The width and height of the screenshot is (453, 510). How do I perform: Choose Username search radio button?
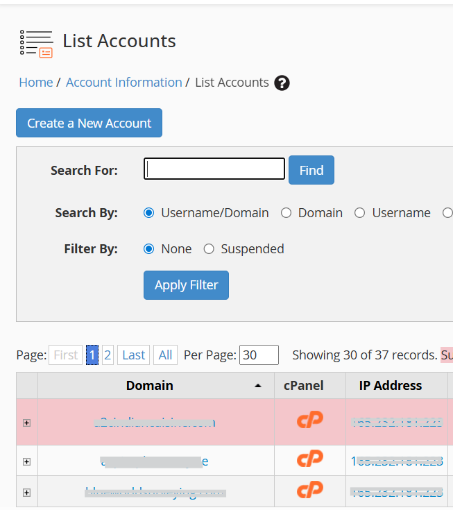coord(359,213)
